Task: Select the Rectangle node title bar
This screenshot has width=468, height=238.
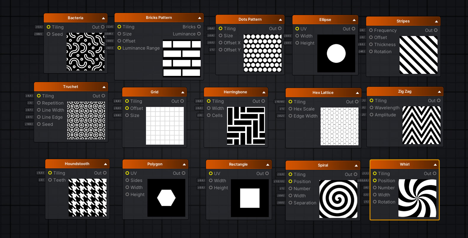Action: pyautogui.click(x=239, y=164)
